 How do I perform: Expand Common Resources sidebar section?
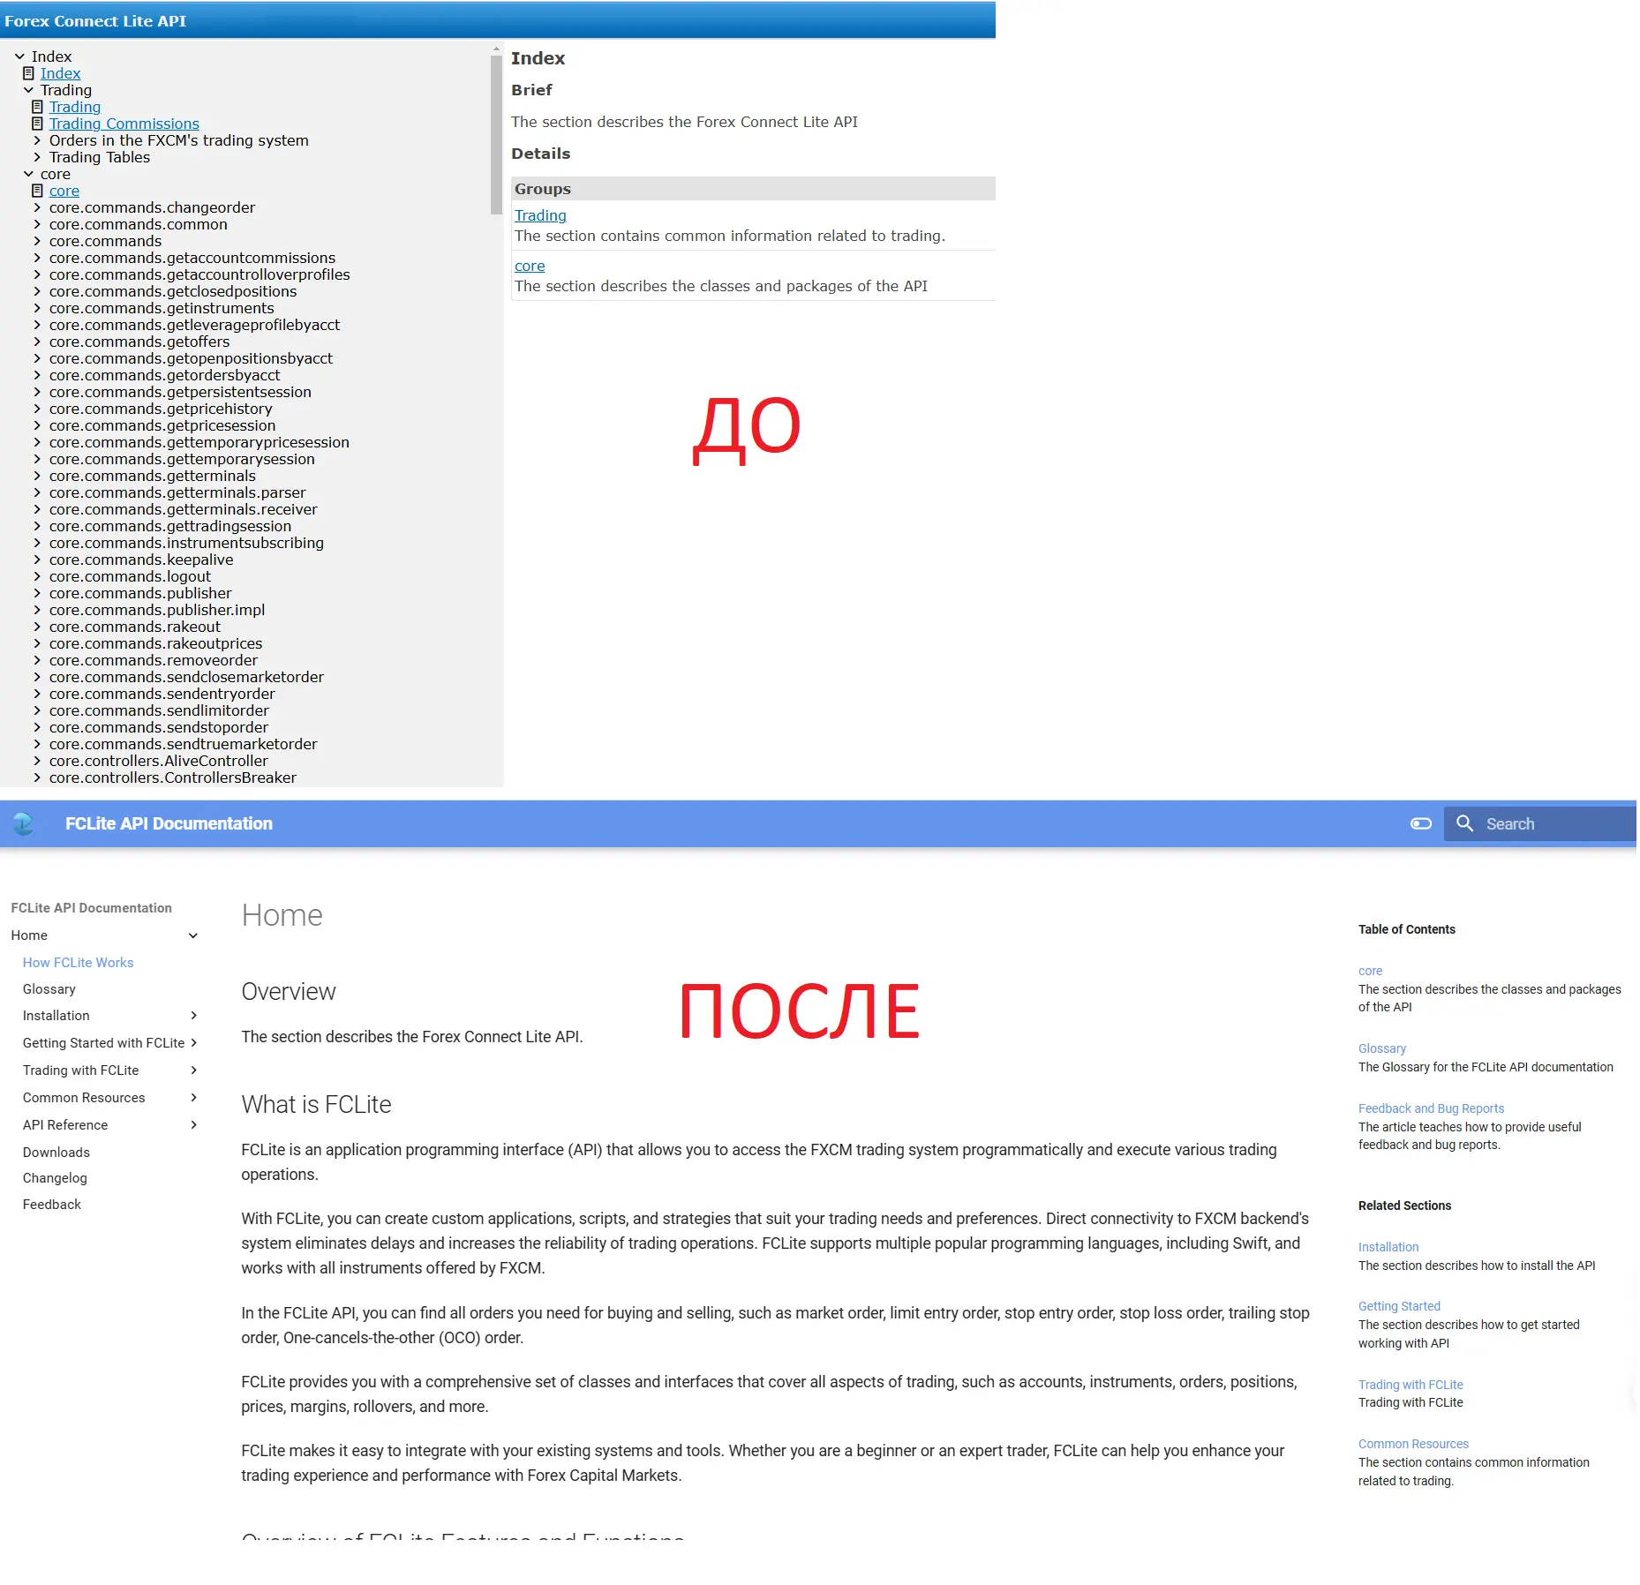click(x=193, y=1098)
